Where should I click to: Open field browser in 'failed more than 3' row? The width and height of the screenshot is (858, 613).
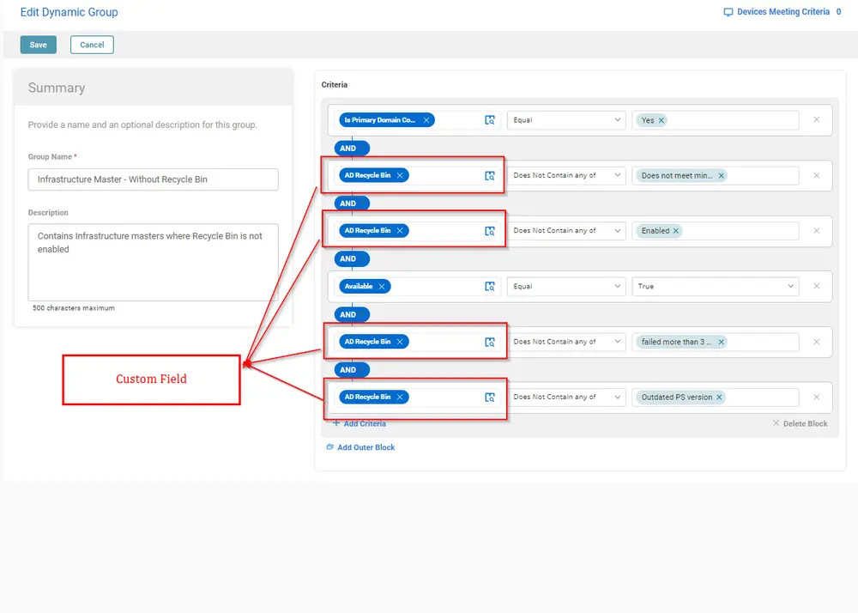click(490, 342)
